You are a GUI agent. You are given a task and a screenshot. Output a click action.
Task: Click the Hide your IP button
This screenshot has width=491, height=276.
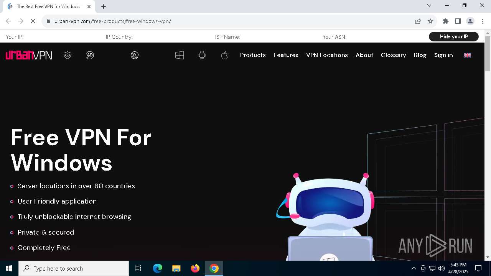pyautogui.click(x=454, y=36)
